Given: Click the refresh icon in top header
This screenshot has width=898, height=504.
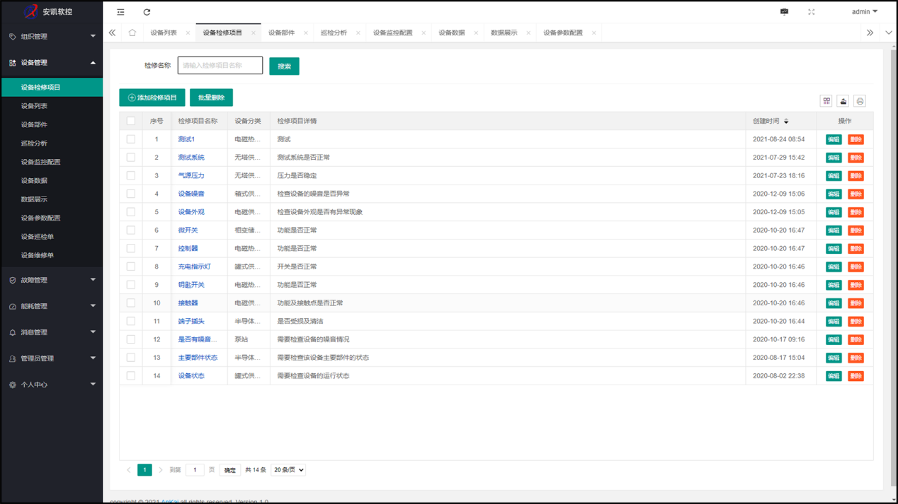Looking at the screenshot, I should [x=147, y=12].
